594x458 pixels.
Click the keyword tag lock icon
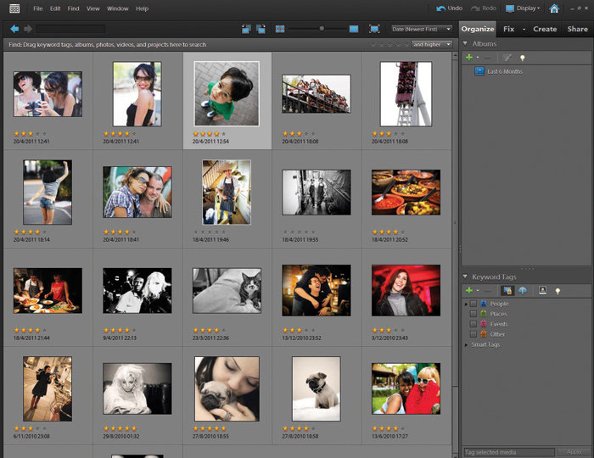(507, 290)
